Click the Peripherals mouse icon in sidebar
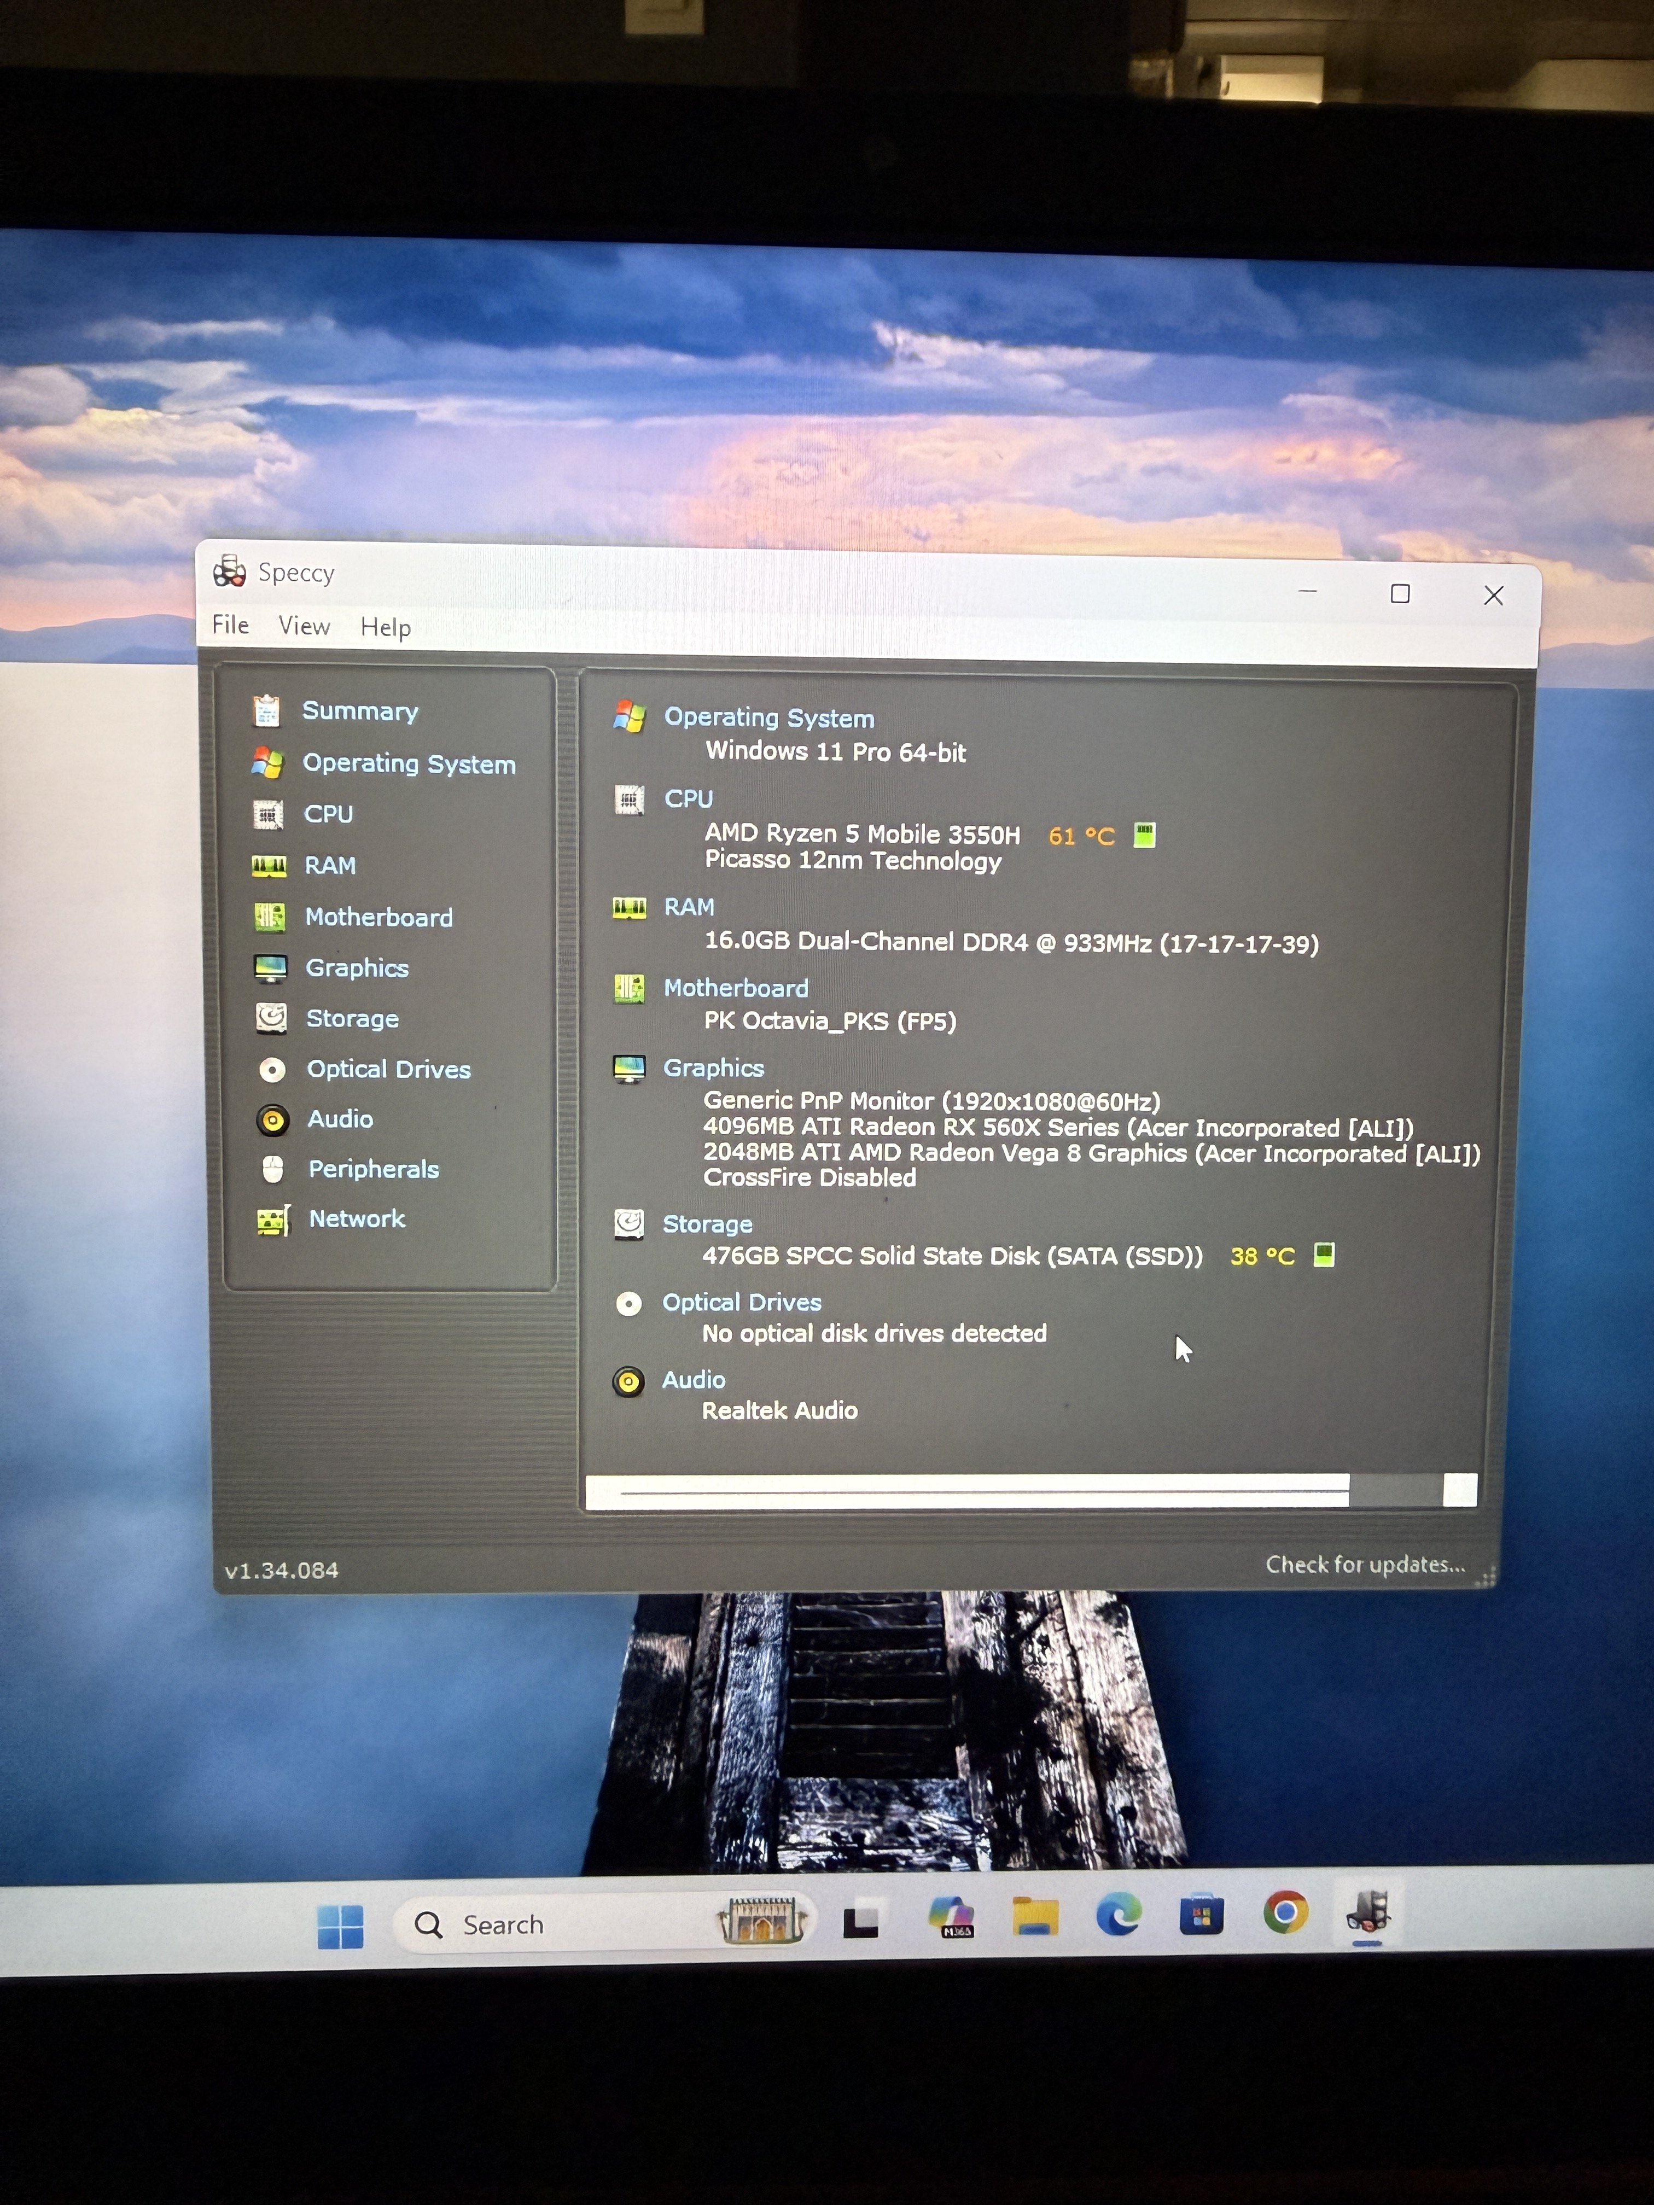The height and width of the screenshot is (2205, 1654). (273, 1169)
